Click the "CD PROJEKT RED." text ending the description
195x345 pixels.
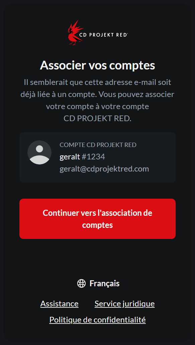[97, 118]
